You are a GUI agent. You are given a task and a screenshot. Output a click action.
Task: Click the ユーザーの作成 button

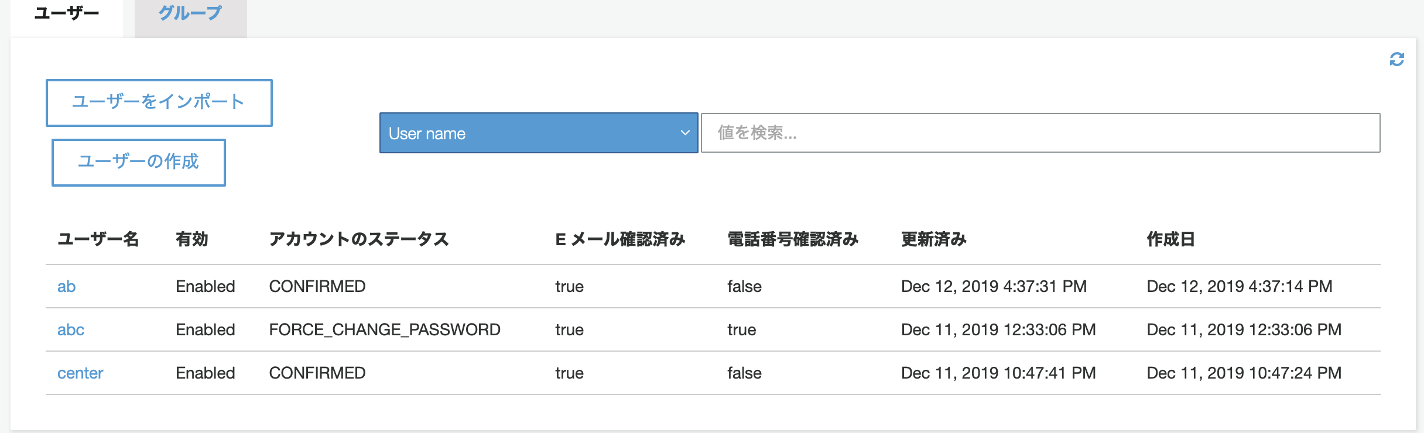pos(139,162)
